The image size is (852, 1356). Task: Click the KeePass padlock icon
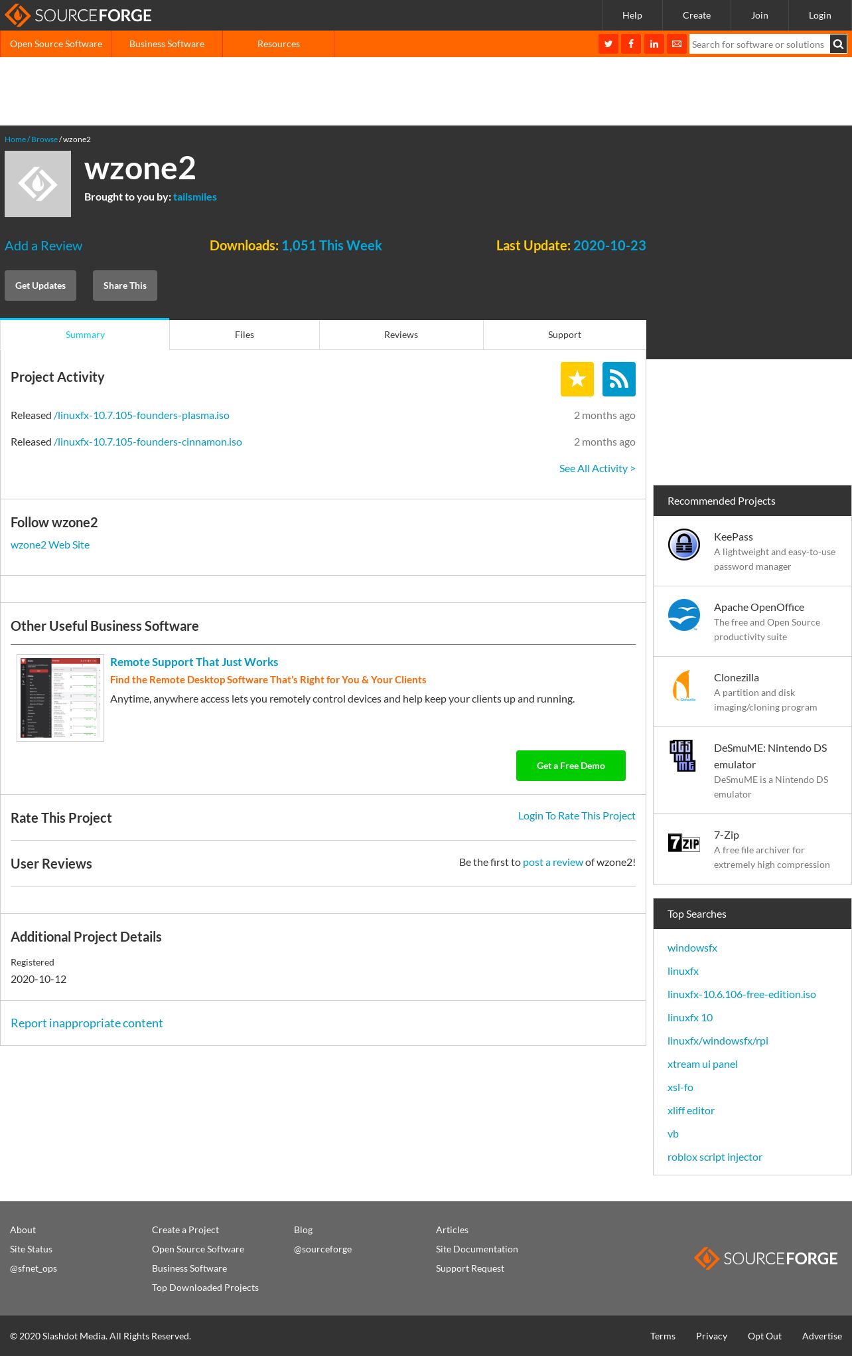[x=684, y=545]
